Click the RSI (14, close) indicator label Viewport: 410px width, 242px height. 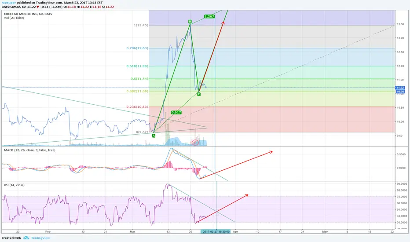point(14,185)
